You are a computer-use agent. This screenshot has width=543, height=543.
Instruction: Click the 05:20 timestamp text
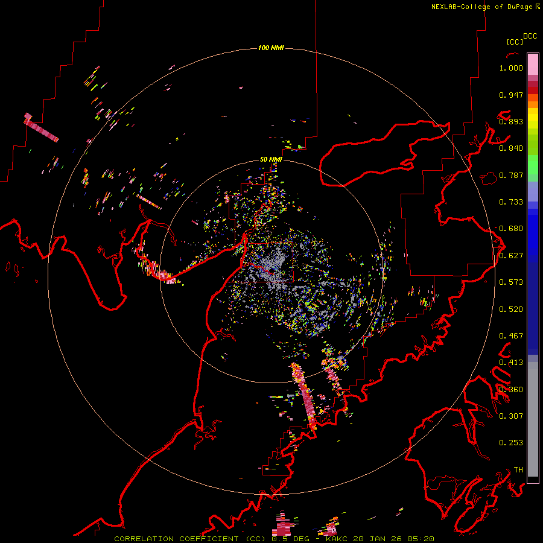pos(421,539)
